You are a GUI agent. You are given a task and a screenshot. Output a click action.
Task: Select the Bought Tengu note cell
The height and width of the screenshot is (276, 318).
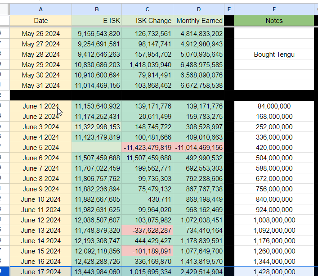274,54
